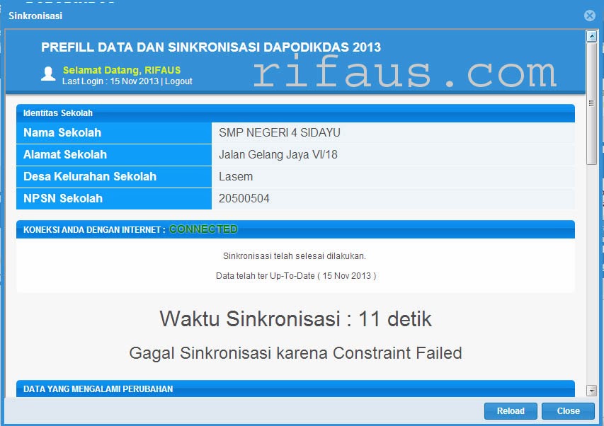Viewport: 604px width, 426px height.
Task: Click the 'Data telah ter Up-To-Date' message
Action: (296, 276)
